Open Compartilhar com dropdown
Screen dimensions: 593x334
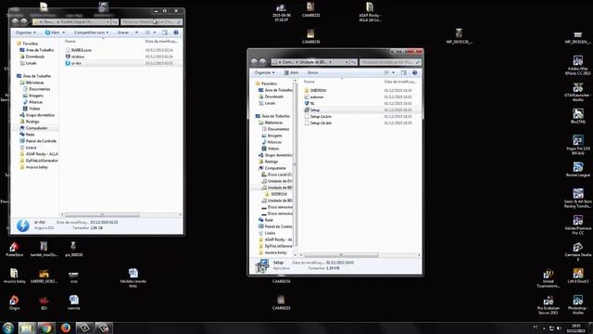pos(91,32)
